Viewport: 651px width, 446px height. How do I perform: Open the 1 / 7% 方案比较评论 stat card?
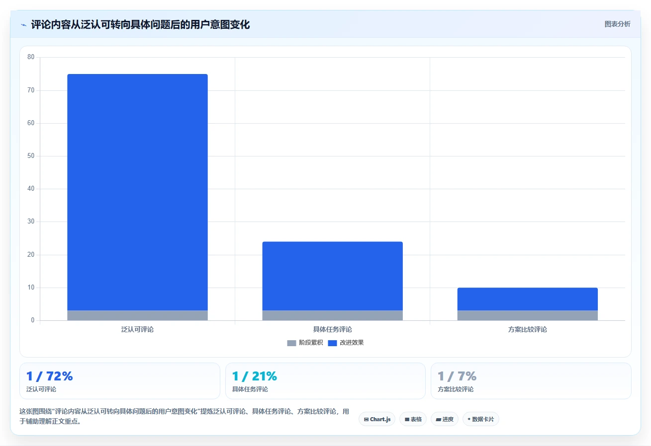click(x=531, y=381)
